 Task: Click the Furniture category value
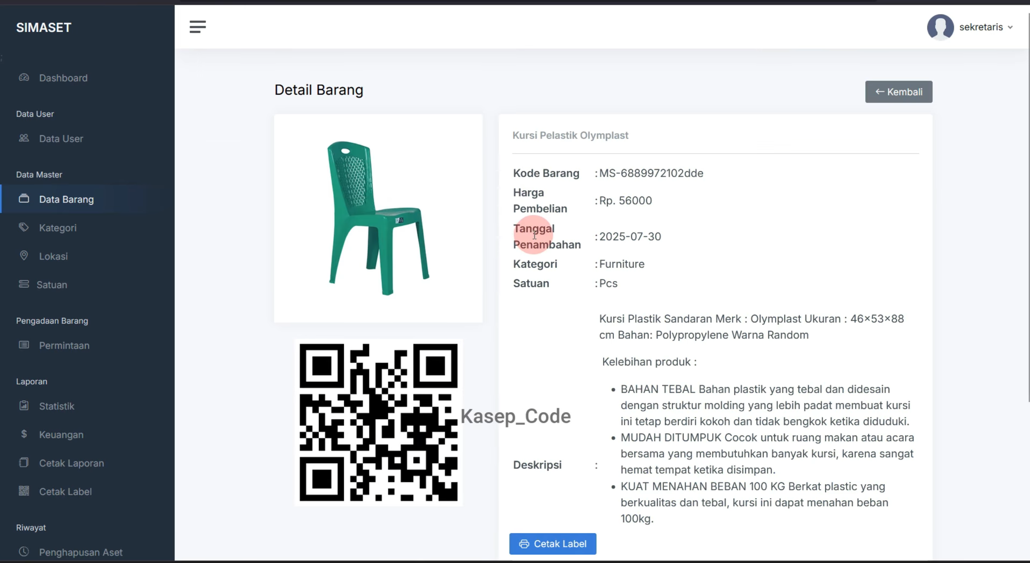[622, 264]
